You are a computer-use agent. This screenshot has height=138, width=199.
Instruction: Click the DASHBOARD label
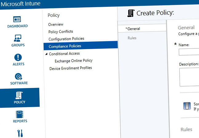(x=18, y=26)
